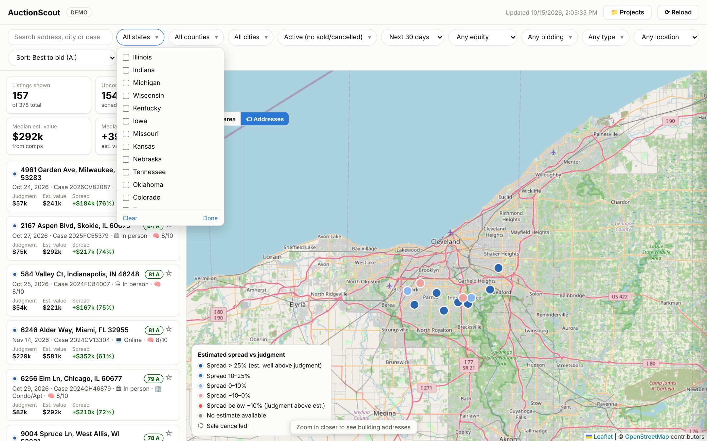The height and width of the screenshot is (441, 707).
Task: Click the 79 A grade badge on Chicago listing
Action: [153, 379]
